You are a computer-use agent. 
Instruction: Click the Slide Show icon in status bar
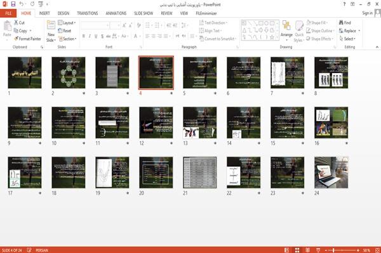pos(318,250)
